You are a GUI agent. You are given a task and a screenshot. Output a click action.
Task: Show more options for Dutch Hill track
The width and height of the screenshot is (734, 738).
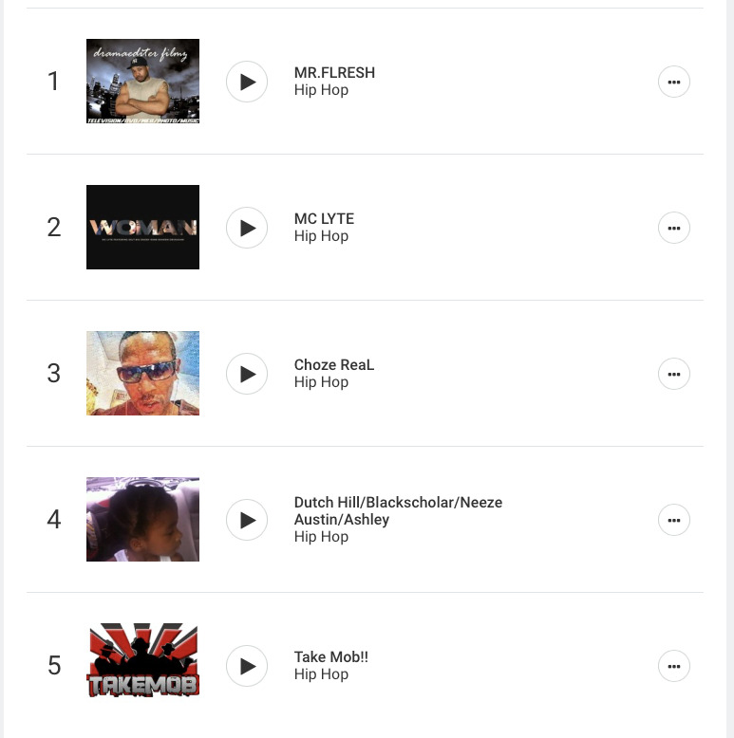click(x=674, y=520)
